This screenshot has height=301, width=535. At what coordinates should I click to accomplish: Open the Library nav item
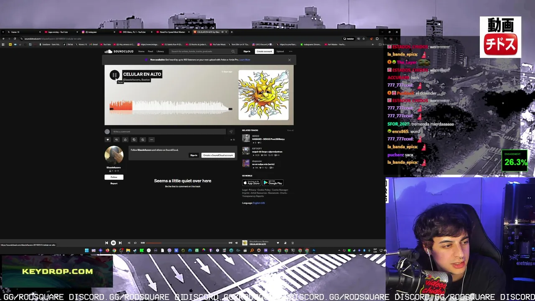(x=160, y=51)
